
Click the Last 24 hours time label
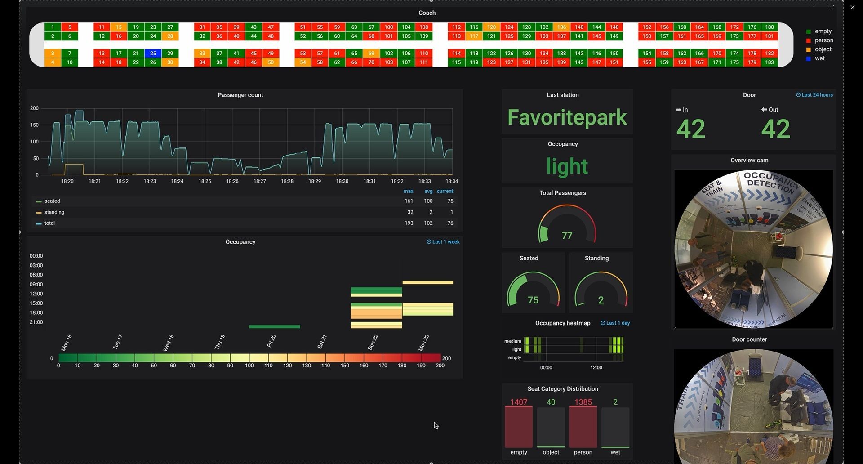coord(817,95)
